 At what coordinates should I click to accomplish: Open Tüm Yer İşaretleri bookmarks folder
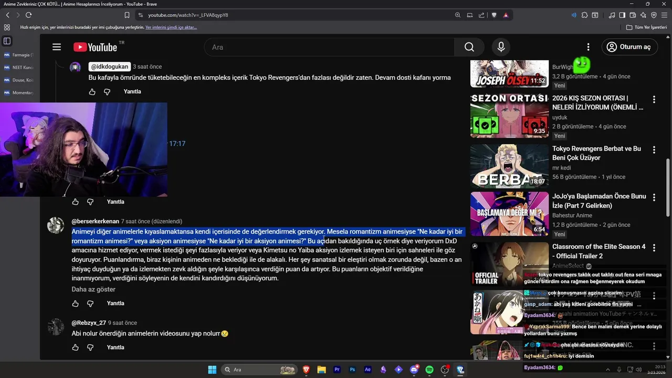(646, 27)
